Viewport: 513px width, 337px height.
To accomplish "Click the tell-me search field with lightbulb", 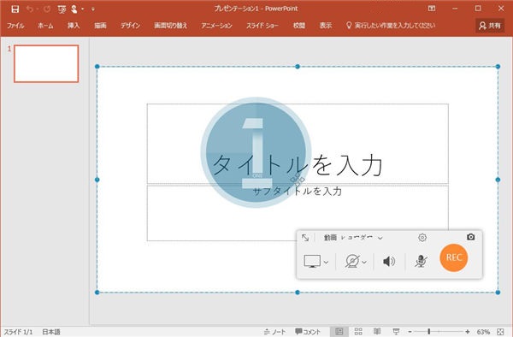I will pyautogui.click(x=391, y=26).
